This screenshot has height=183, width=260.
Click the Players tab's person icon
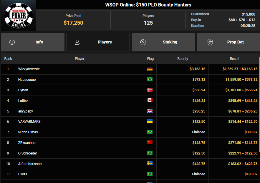click(77, 42)
